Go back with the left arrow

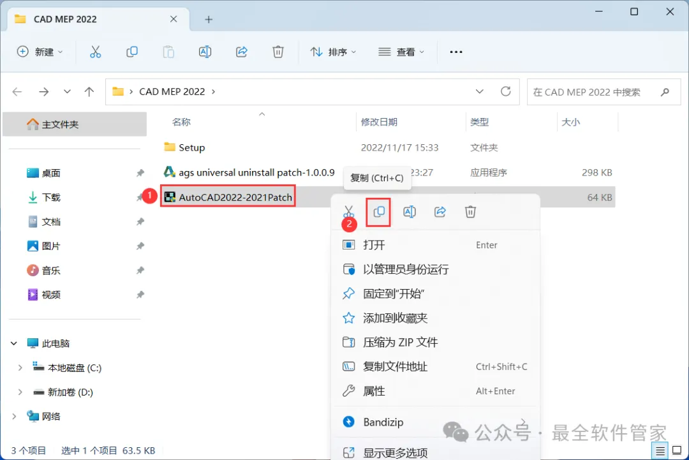(x=17, y=91)
